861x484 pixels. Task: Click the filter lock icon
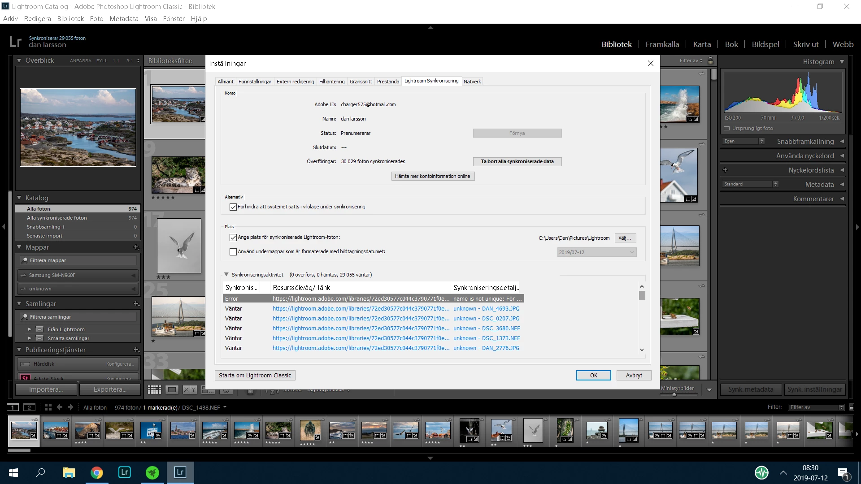click(x=710, y=60)
